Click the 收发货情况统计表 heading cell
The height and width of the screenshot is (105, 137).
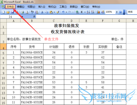(x=67, y=32)
